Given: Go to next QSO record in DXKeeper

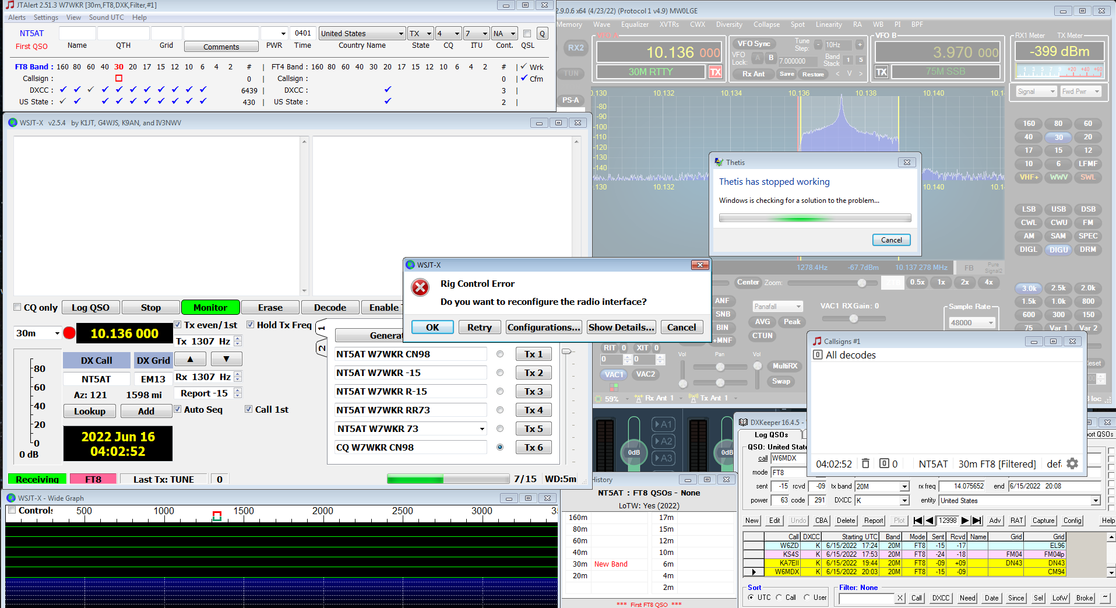Looking at the screenshot, I should click(965, 521).
